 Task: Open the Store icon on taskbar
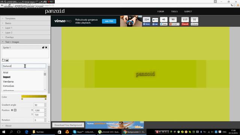click(x=59, y=132)
